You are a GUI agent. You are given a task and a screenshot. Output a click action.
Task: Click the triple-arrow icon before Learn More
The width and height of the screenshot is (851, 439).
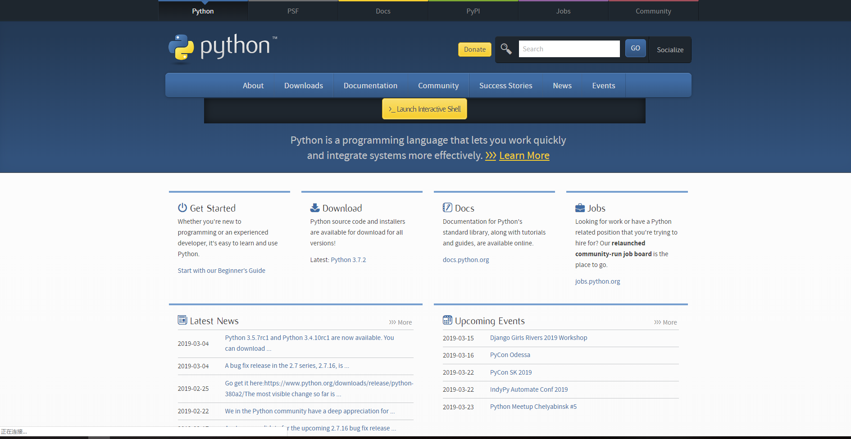click(x=491, y=156)
